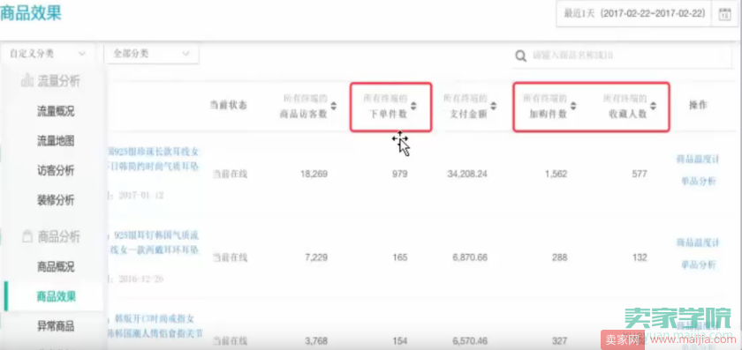Select 商品效果 in the sidebar
Screen dimensions: 742x350
(57, 296)
